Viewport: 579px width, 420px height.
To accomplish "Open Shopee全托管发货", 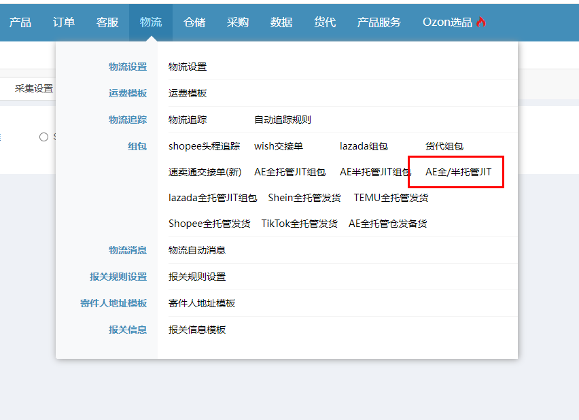I will click(x=209, y=224).
